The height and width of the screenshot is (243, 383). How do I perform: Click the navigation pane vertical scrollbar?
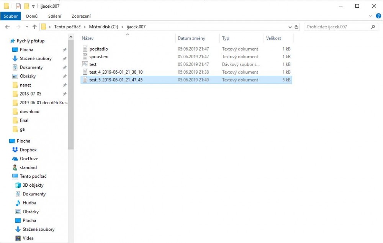tap(71, 96)
